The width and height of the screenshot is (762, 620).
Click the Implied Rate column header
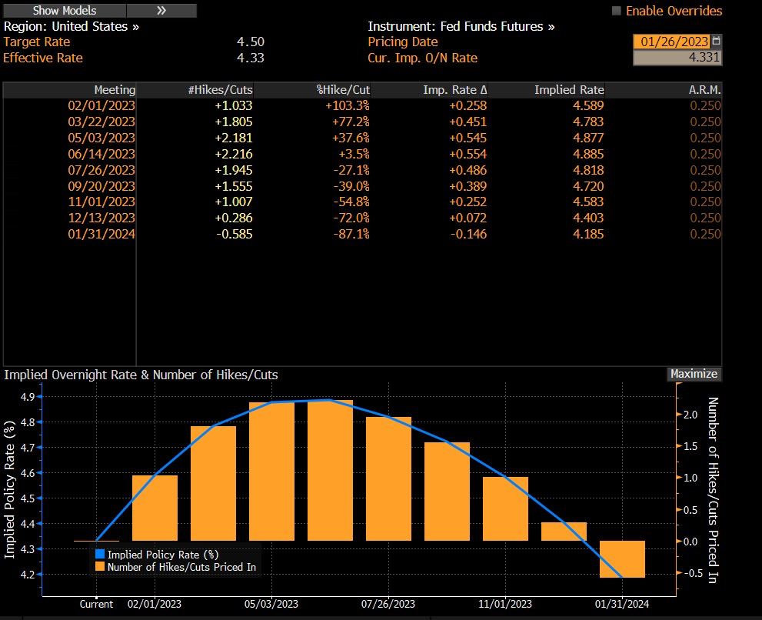tap(569, 90)
